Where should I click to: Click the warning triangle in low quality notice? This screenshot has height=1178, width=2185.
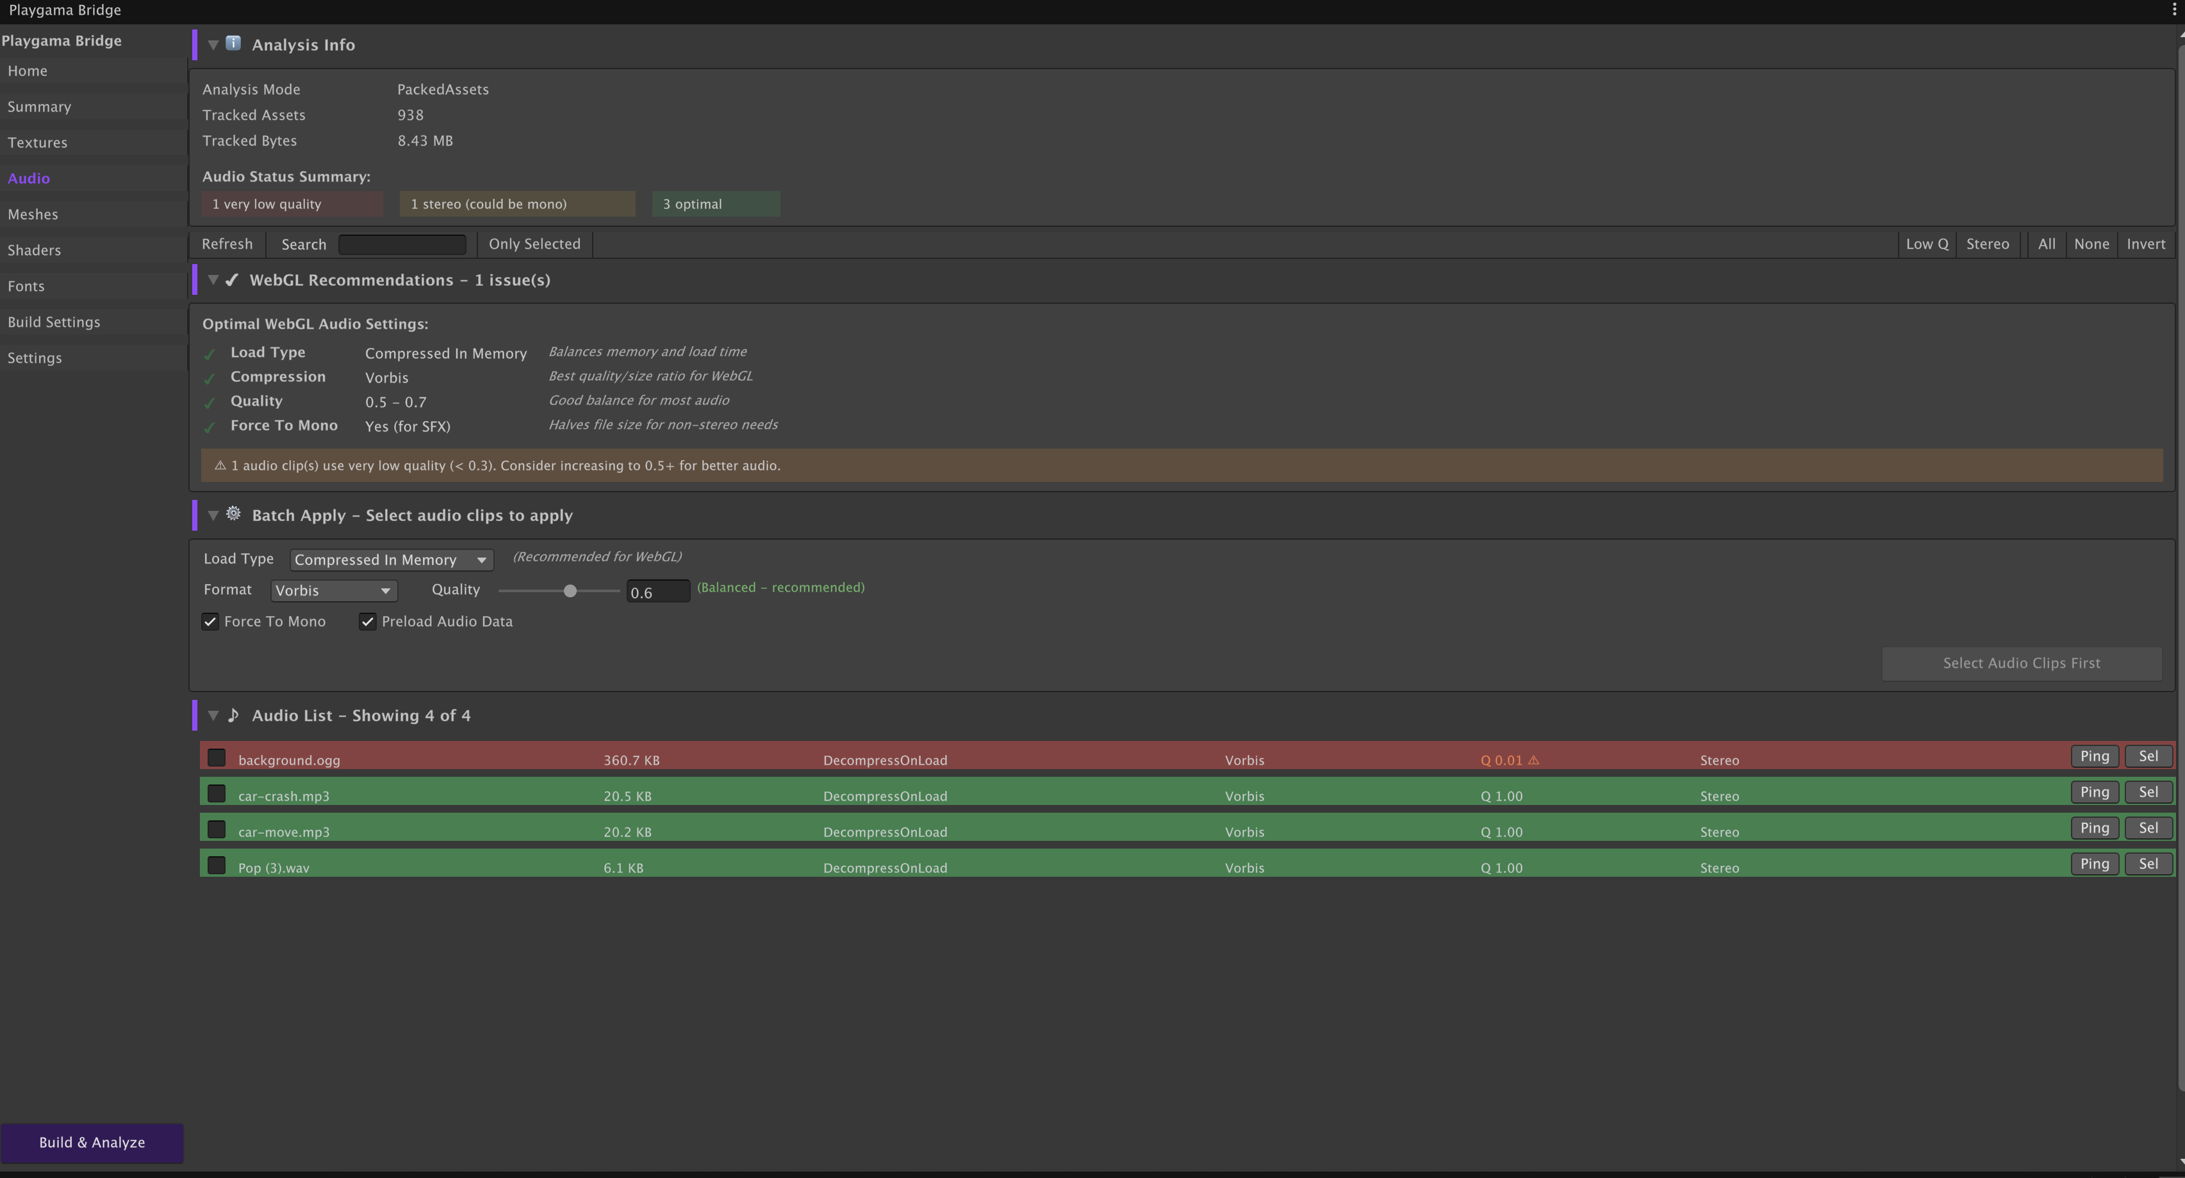[220, 465]
